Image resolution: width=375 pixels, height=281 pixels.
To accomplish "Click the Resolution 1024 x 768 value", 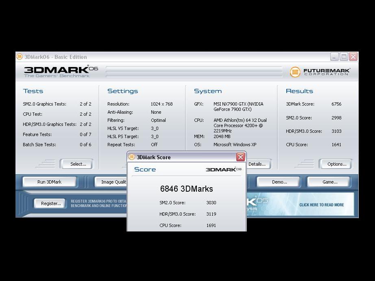I will (x=161, y=104).
